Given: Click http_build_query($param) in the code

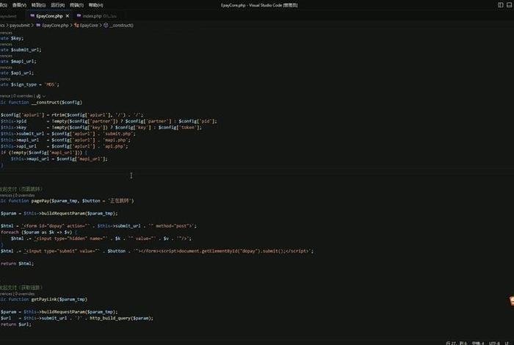Looking at the screenshot, I should (120, 318).
